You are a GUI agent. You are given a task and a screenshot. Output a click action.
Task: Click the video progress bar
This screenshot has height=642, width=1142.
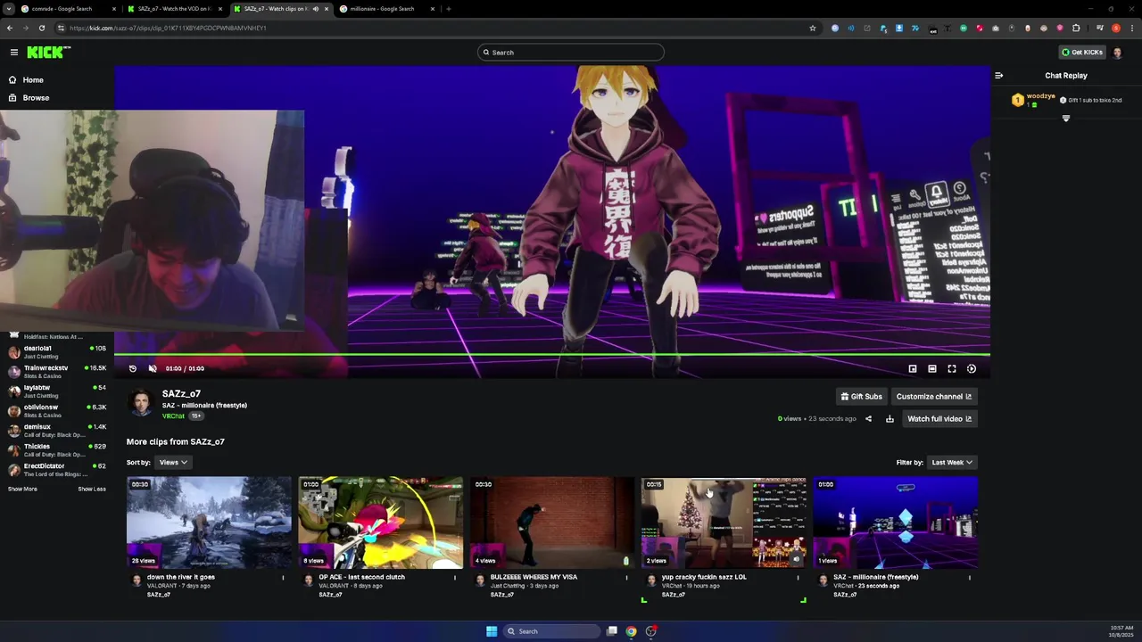[x=552, y=355]
